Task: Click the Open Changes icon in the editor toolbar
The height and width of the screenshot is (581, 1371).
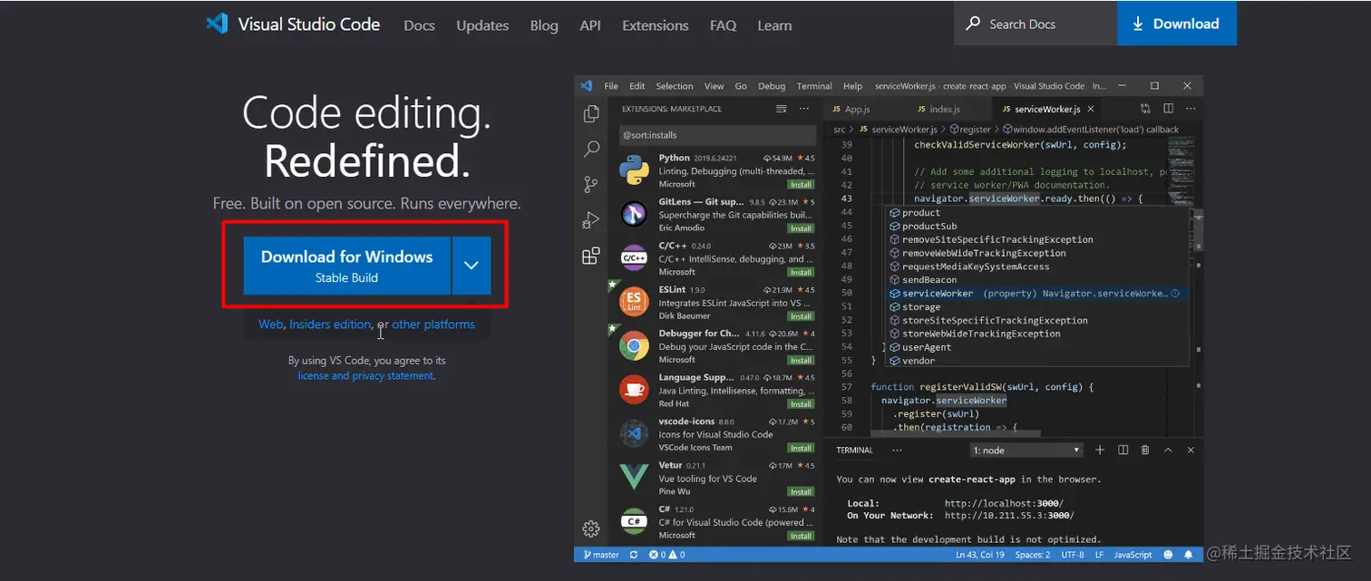Action: [1145, 109]
